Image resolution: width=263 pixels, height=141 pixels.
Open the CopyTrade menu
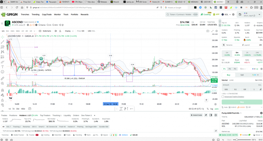click(x=47, y=15)
